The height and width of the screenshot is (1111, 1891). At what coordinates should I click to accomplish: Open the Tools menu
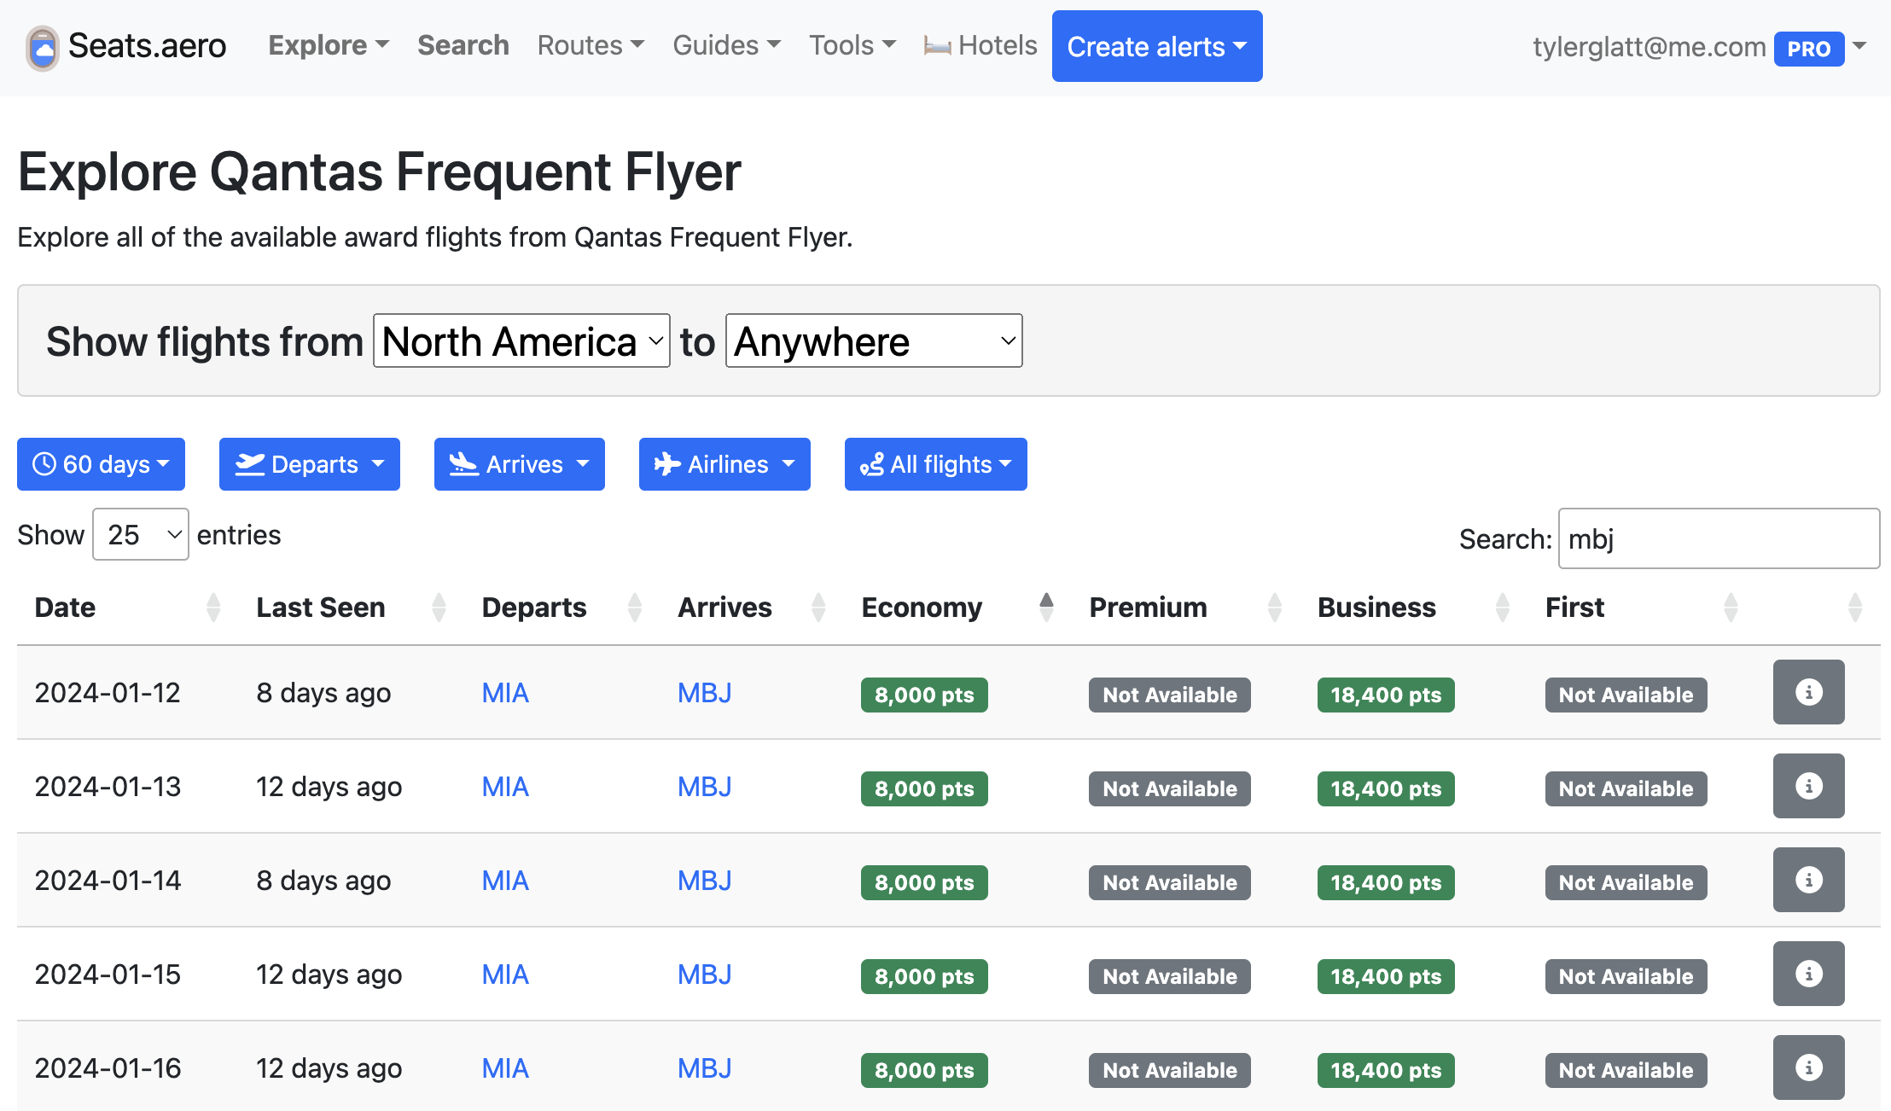[x=852, y=45]
